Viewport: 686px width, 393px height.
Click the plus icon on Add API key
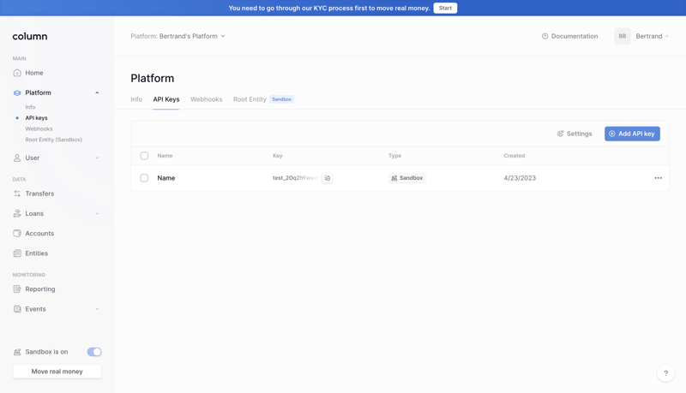[612, 134]
